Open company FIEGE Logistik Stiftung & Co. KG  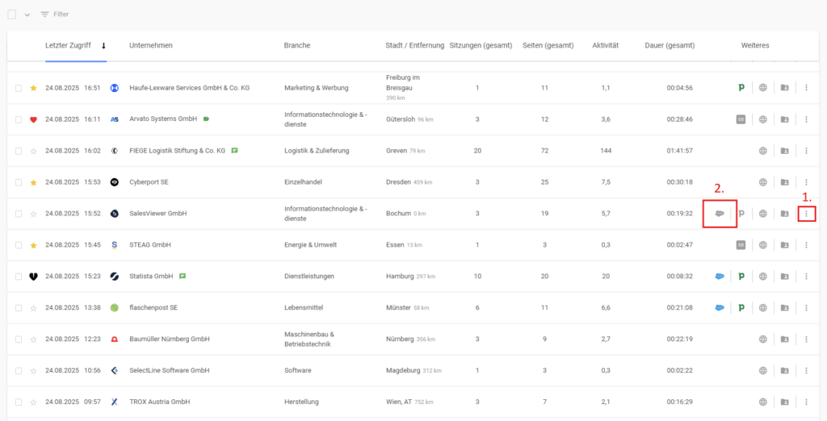coord(177,151)
